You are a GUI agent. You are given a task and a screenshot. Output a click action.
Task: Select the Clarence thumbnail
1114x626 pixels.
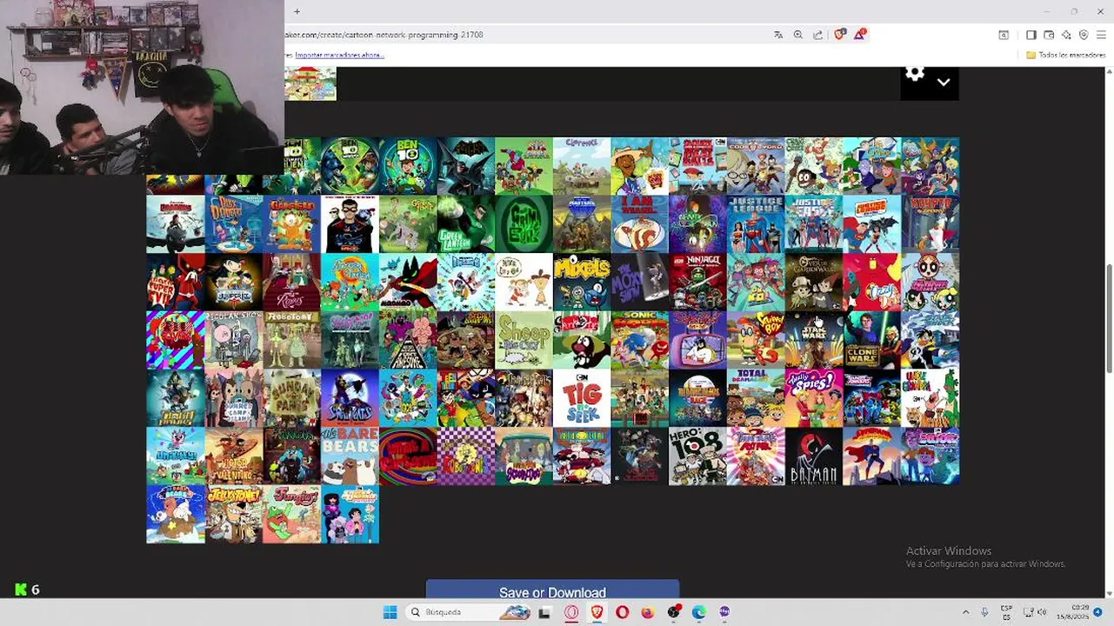tap(582, 165)
